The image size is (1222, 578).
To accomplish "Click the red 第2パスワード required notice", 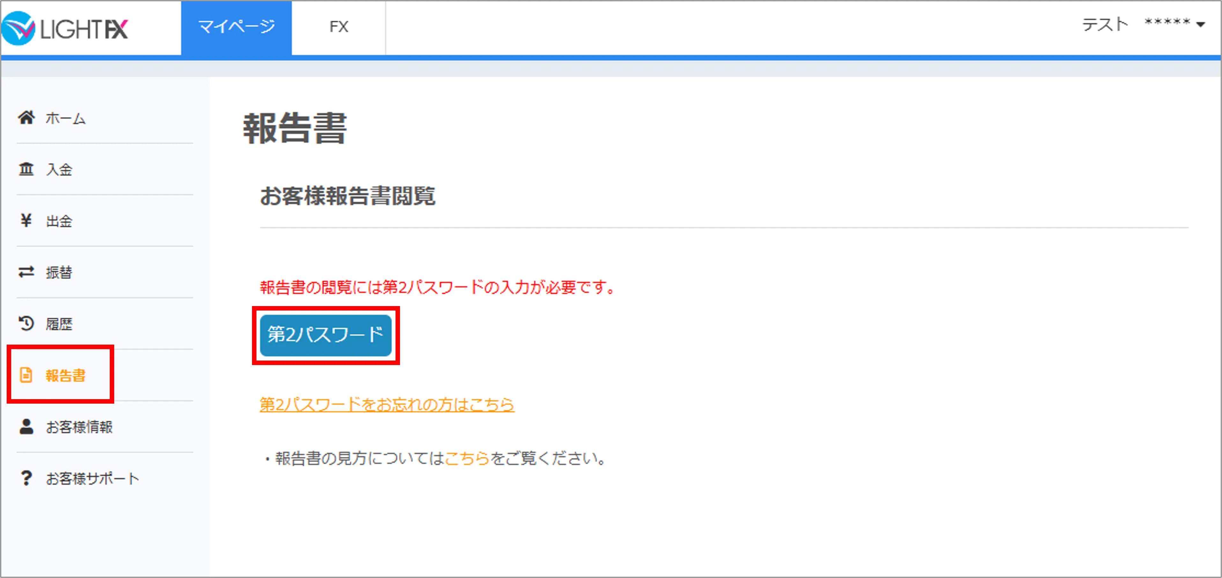I will (x=437, y=287).
